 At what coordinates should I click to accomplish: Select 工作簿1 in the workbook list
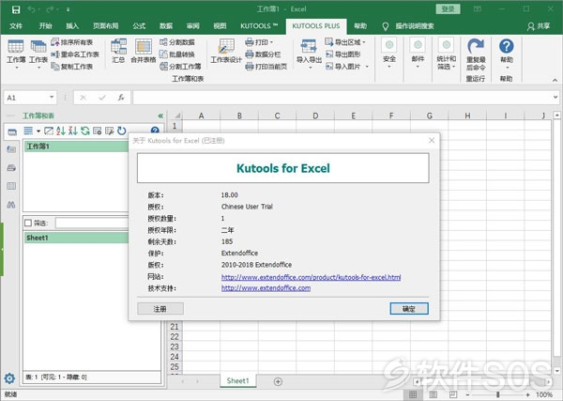76,147
